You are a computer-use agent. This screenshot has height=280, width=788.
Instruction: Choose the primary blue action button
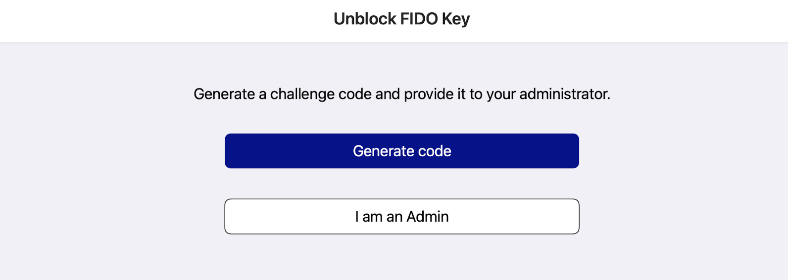coord(401,151)
